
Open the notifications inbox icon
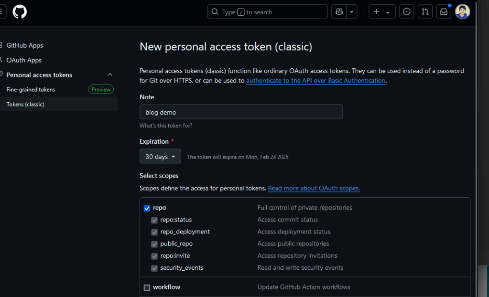444,12
